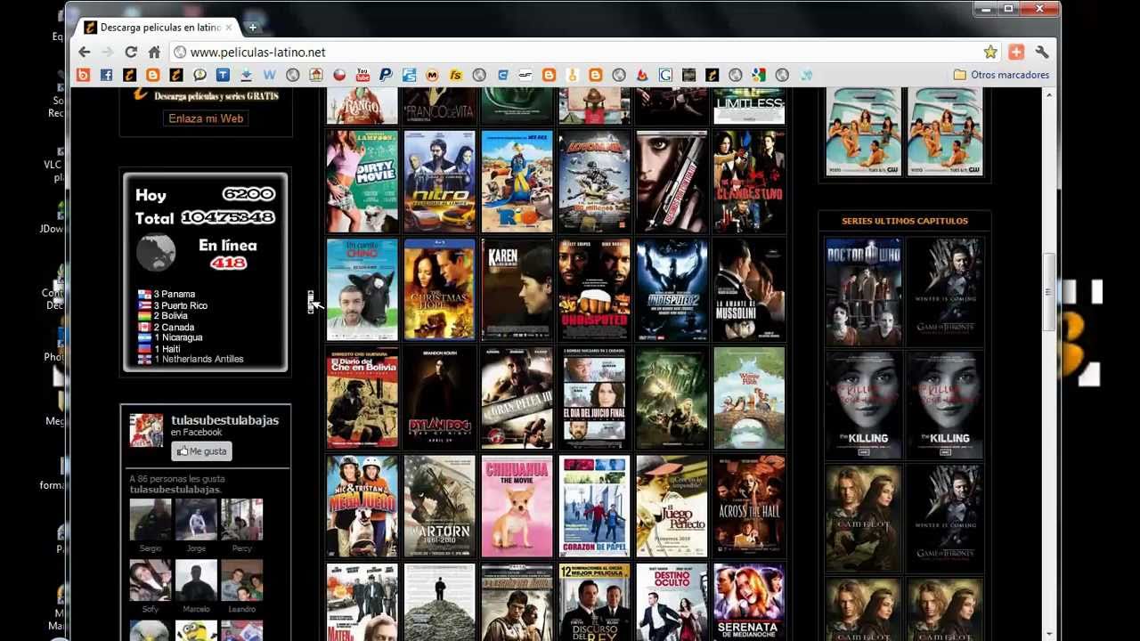Open the tulasubestulabajas Facebook page link
The height and width of the screenshot is (641, 1140).
click(x=224, y=420)
